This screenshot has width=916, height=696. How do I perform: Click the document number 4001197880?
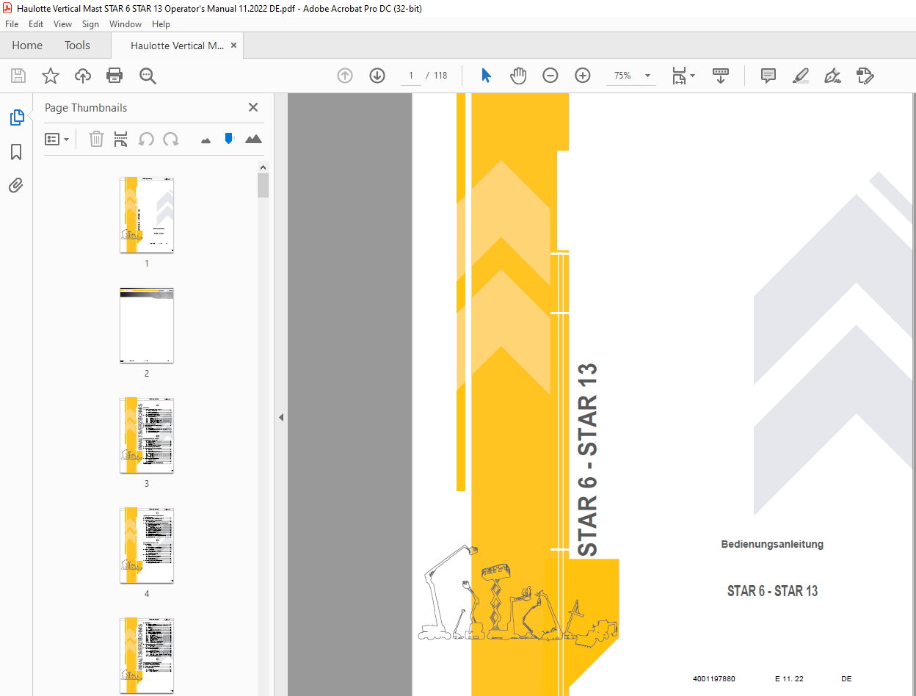[713, 679]
